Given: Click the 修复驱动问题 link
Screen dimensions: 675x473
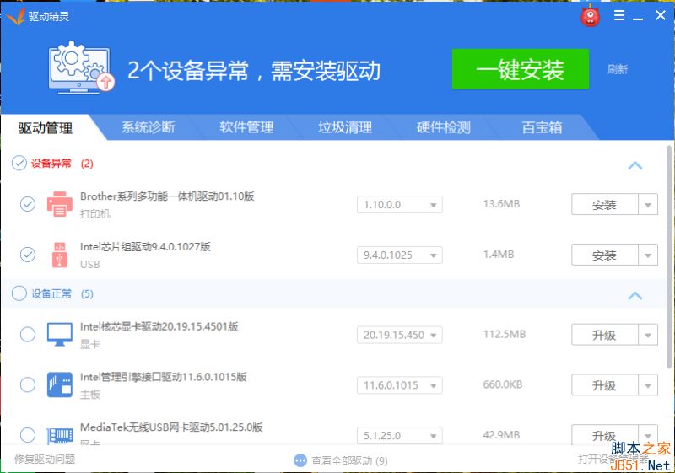Looking at the screenshot, I should [x=45, y=460].
